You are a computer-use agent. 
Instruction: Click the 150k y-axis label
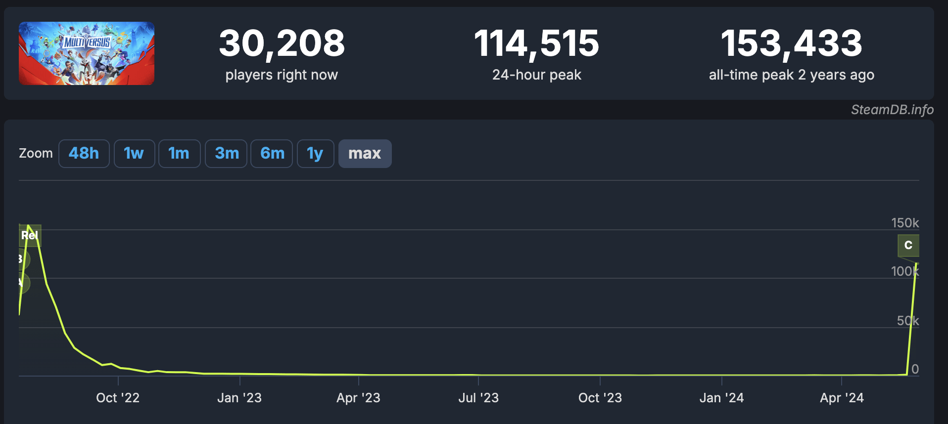[x=905, y=223]
